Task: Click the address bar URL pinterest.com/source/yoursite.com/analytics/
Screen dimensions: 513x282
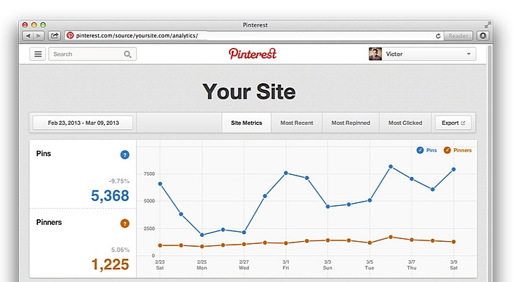Action: pos(137,36)
